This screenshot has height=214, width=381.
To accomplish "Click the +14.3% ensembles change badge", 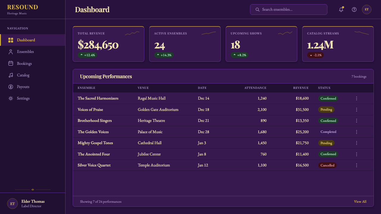I will pos(164,55).
